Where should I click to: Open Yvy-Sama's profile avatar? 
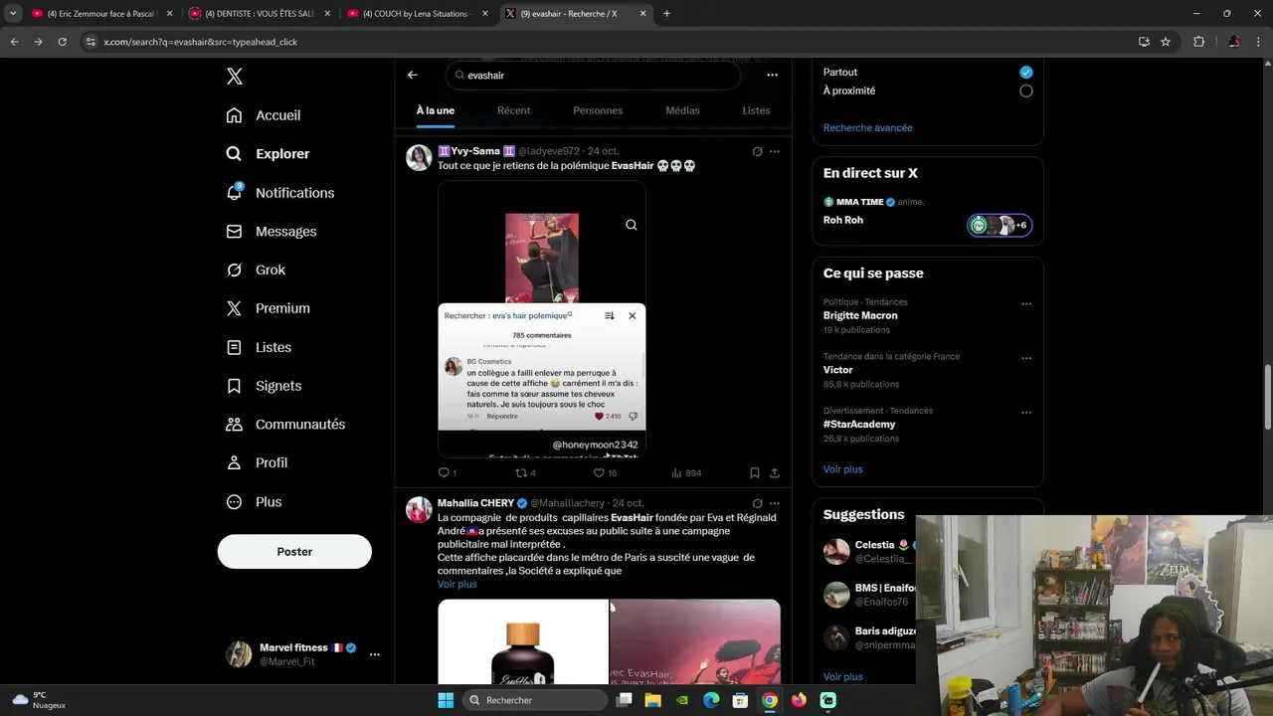click(419, 157)
